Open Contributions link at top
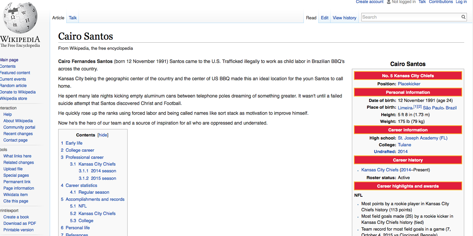Image resolution: width=473 pixels, height=236 pixels. click(x=441, y=2)
